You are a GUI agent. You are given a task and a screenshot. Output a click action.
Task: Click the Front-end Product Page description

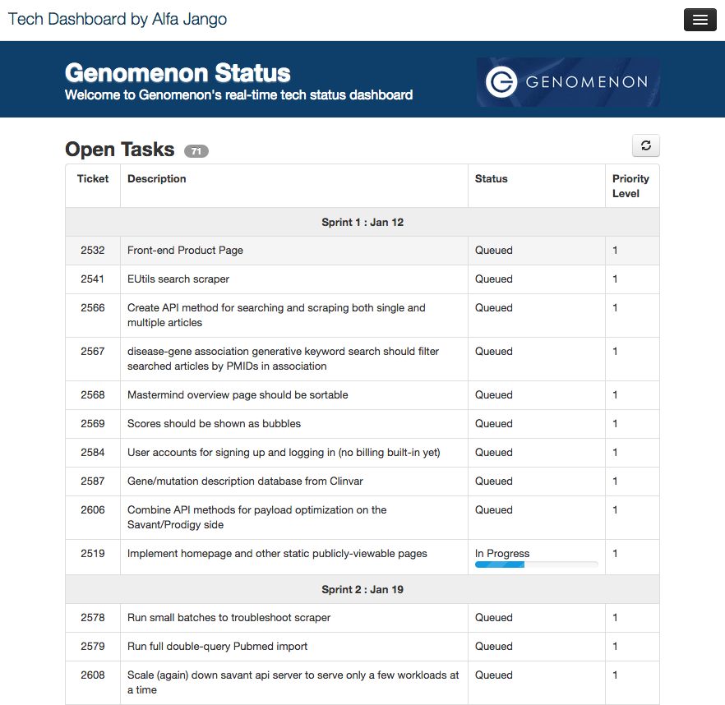[185, 251]
